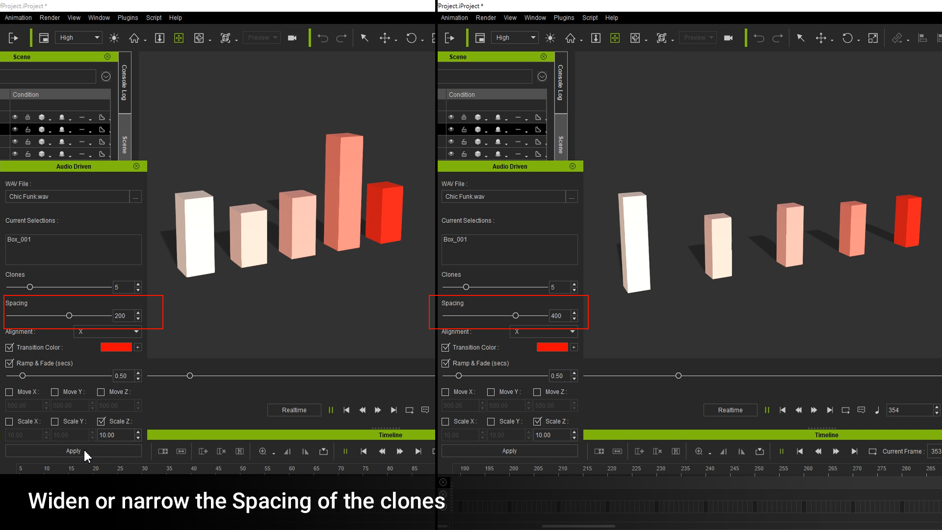Open Alignment X dropdown in left panel

tap(107, 332)
